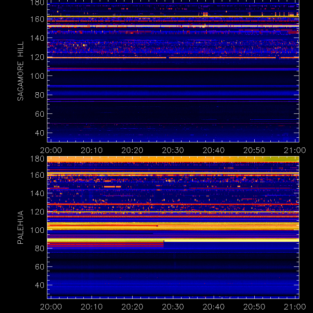Pick the 140 label on Palehua axis
Image resolution: width=313 pixels, height=313 pixels.
37,193
